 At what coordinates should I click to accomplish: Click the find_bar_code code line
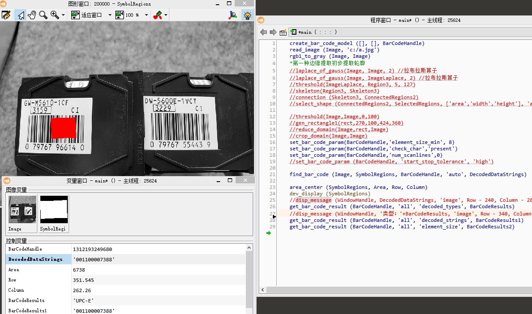tap(408, 174)
